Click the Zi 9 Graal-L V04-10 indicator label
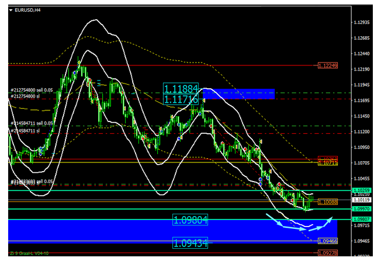Image resolution: width=381 pixels, height=261 pixels. 28,254
